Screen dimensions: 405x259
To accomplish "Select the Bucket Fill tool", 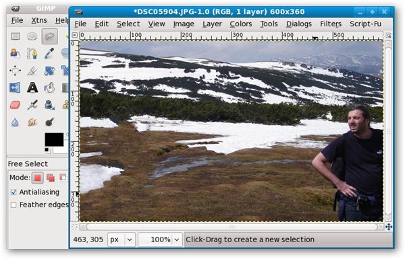I will tap(49, 87).
